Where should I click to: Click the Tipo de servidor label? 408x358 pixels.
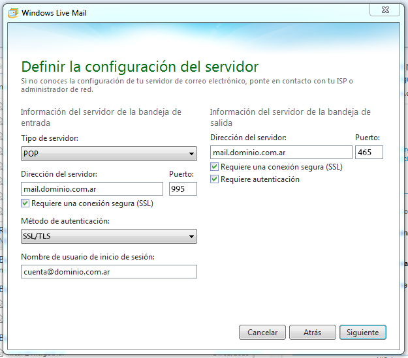coord(50,138)
